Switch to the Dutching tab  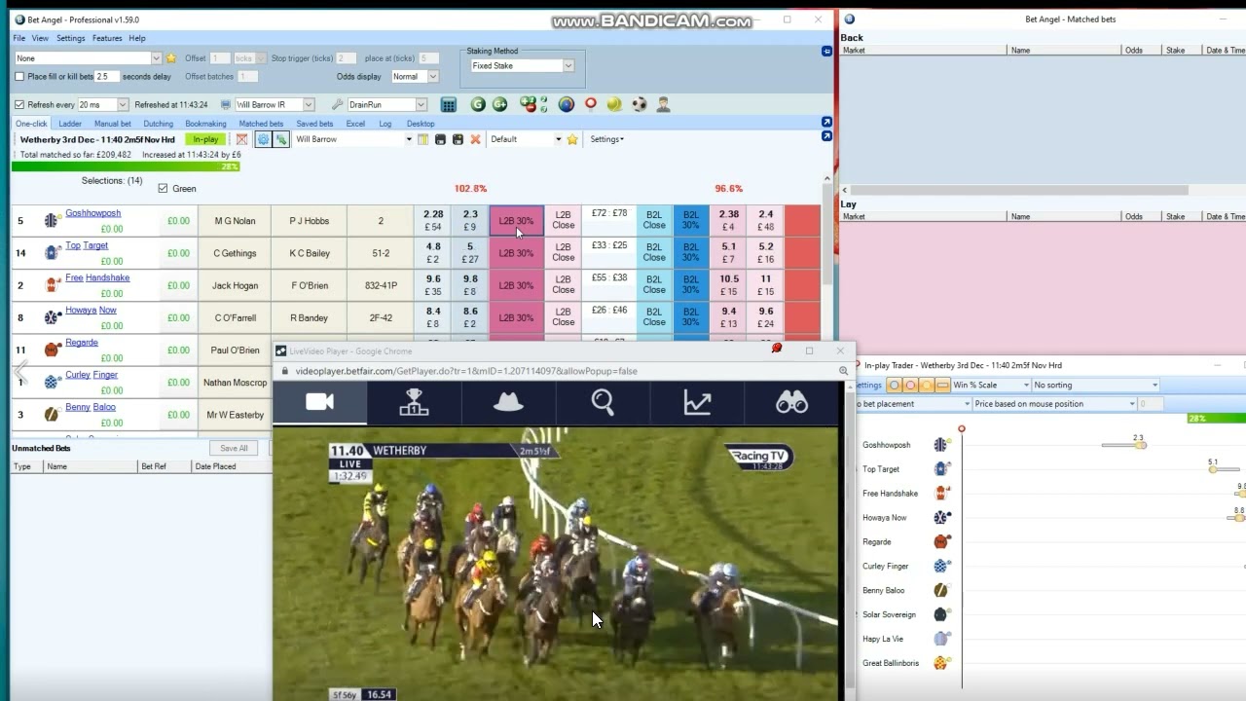tap(158, 124)
